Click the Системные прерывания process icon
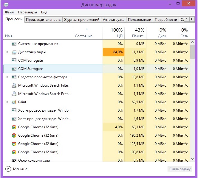 pos(14,44)
